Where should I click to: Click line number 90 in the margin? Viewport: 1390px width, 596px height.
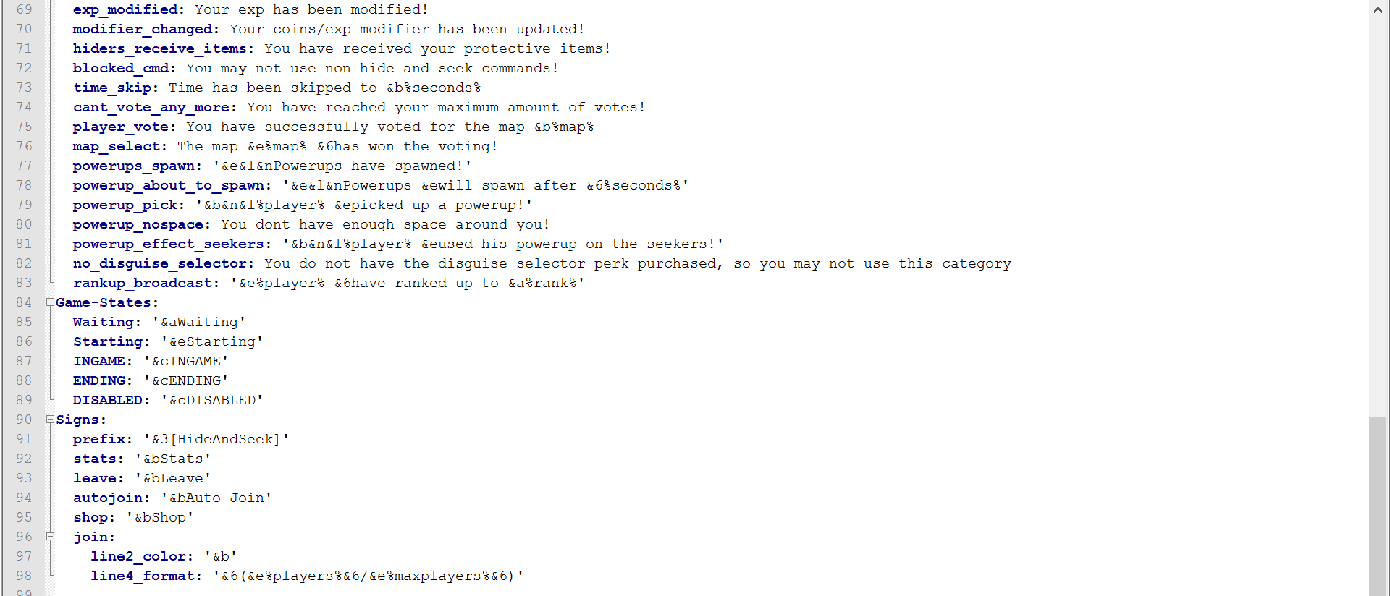[25, 420]
